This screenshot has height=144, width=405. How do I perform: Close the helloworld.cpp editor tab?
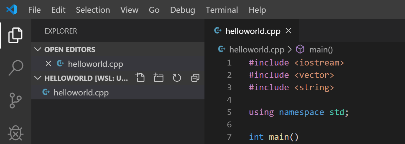[x=288, y=31]
